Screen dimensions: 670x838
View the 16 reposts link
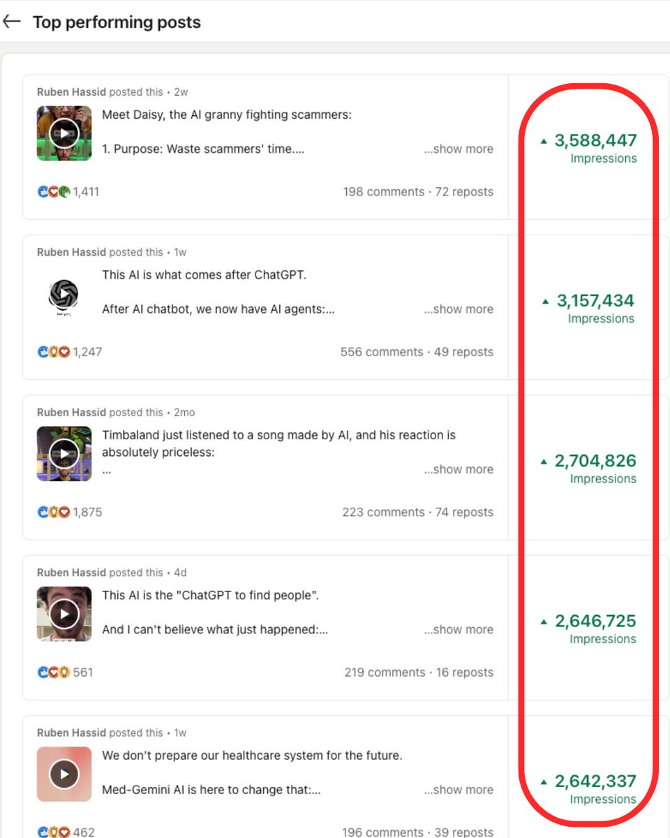click(x=465, y=672)
